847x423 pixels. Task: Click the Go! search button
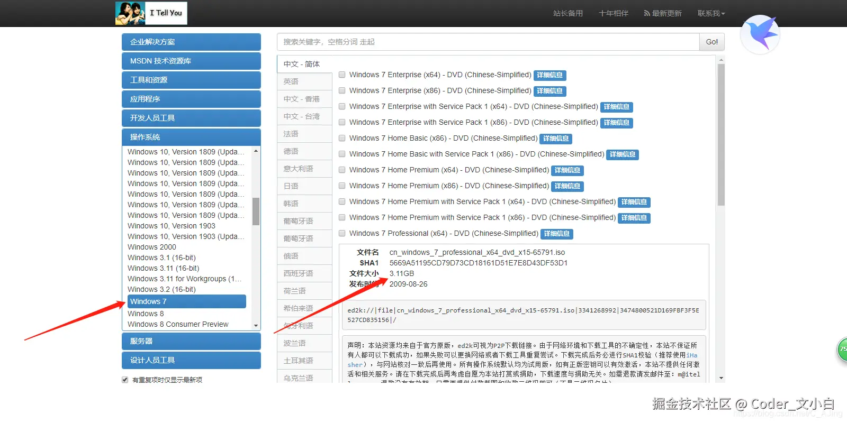tap(712, 42)
